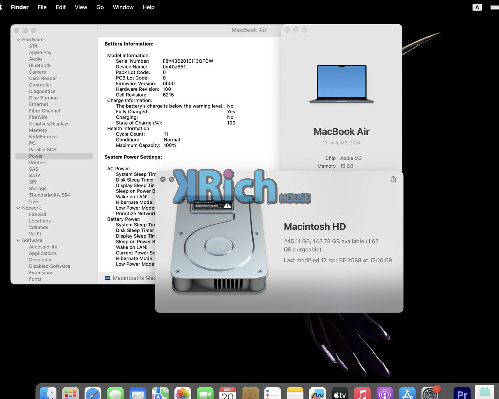Screen dimensions: 499x399
Task: Open the Go menu
Action: click(x=100, y=7)
